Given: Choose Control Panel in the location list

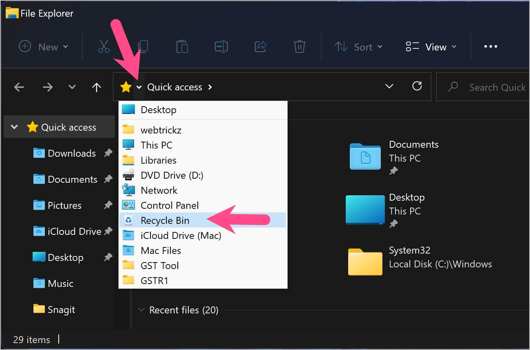Looking at the screenshot, I should tap(170, 206).
